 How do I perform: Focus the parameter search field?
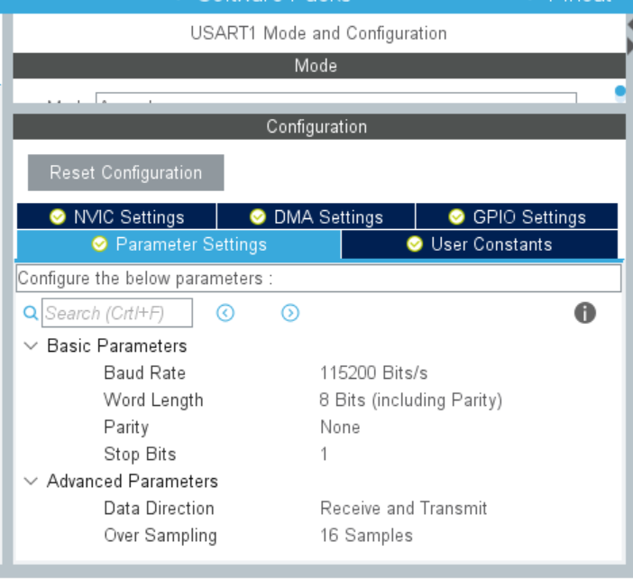click(116, 314)
